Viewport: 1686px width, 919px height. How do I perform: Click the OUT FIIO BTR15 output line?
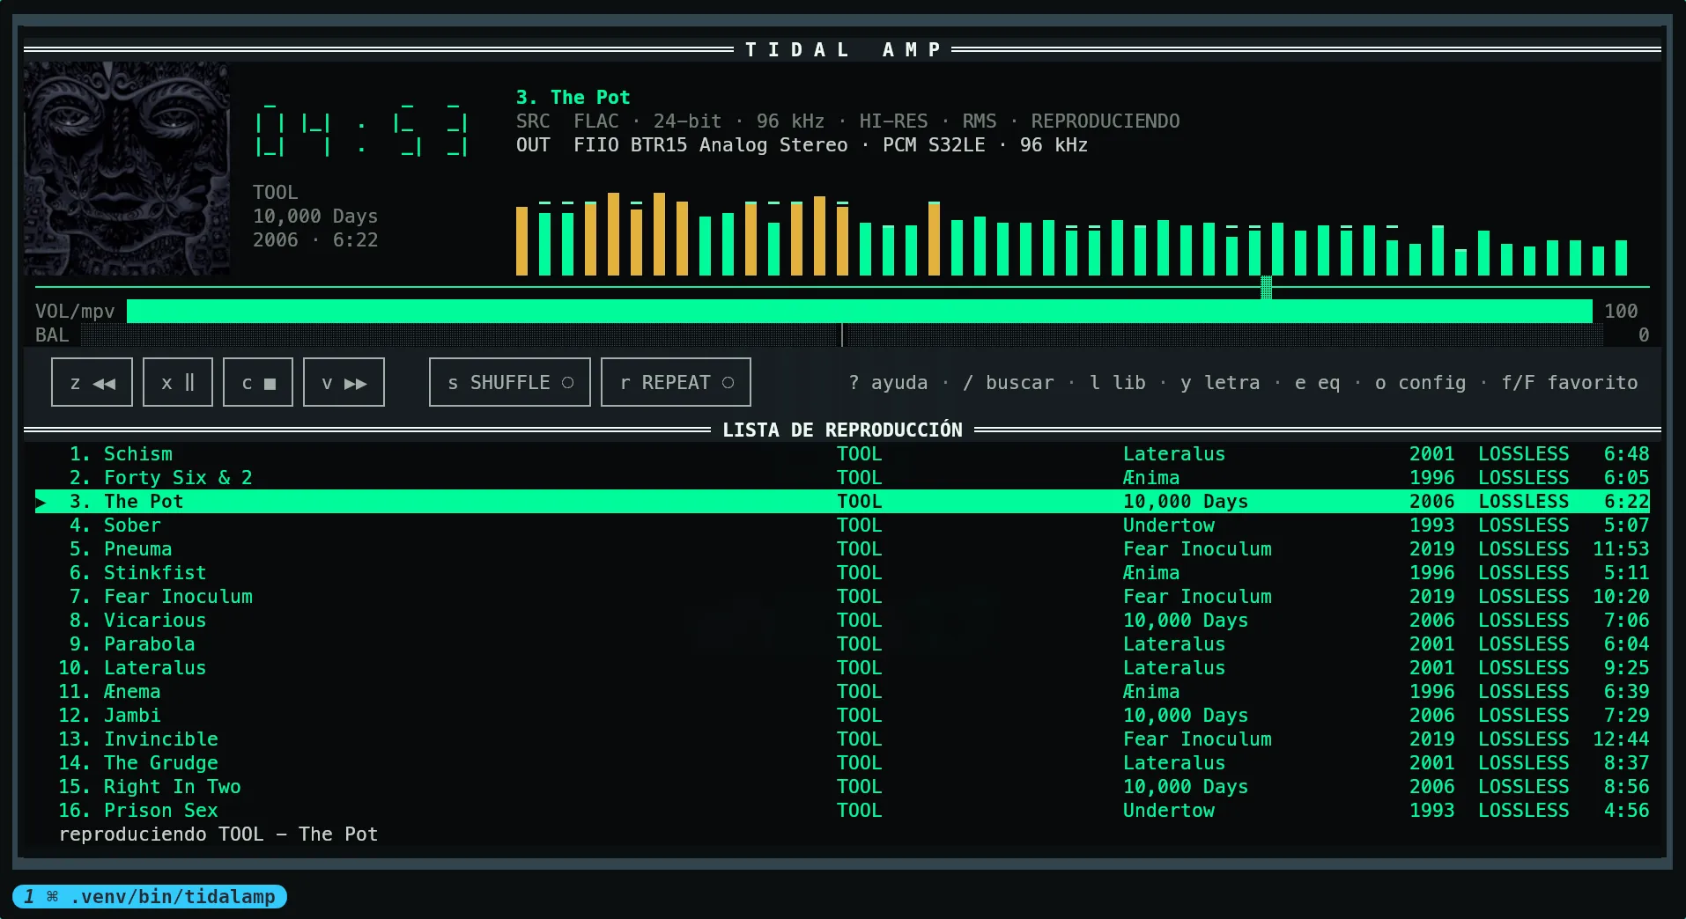(802, 145)
